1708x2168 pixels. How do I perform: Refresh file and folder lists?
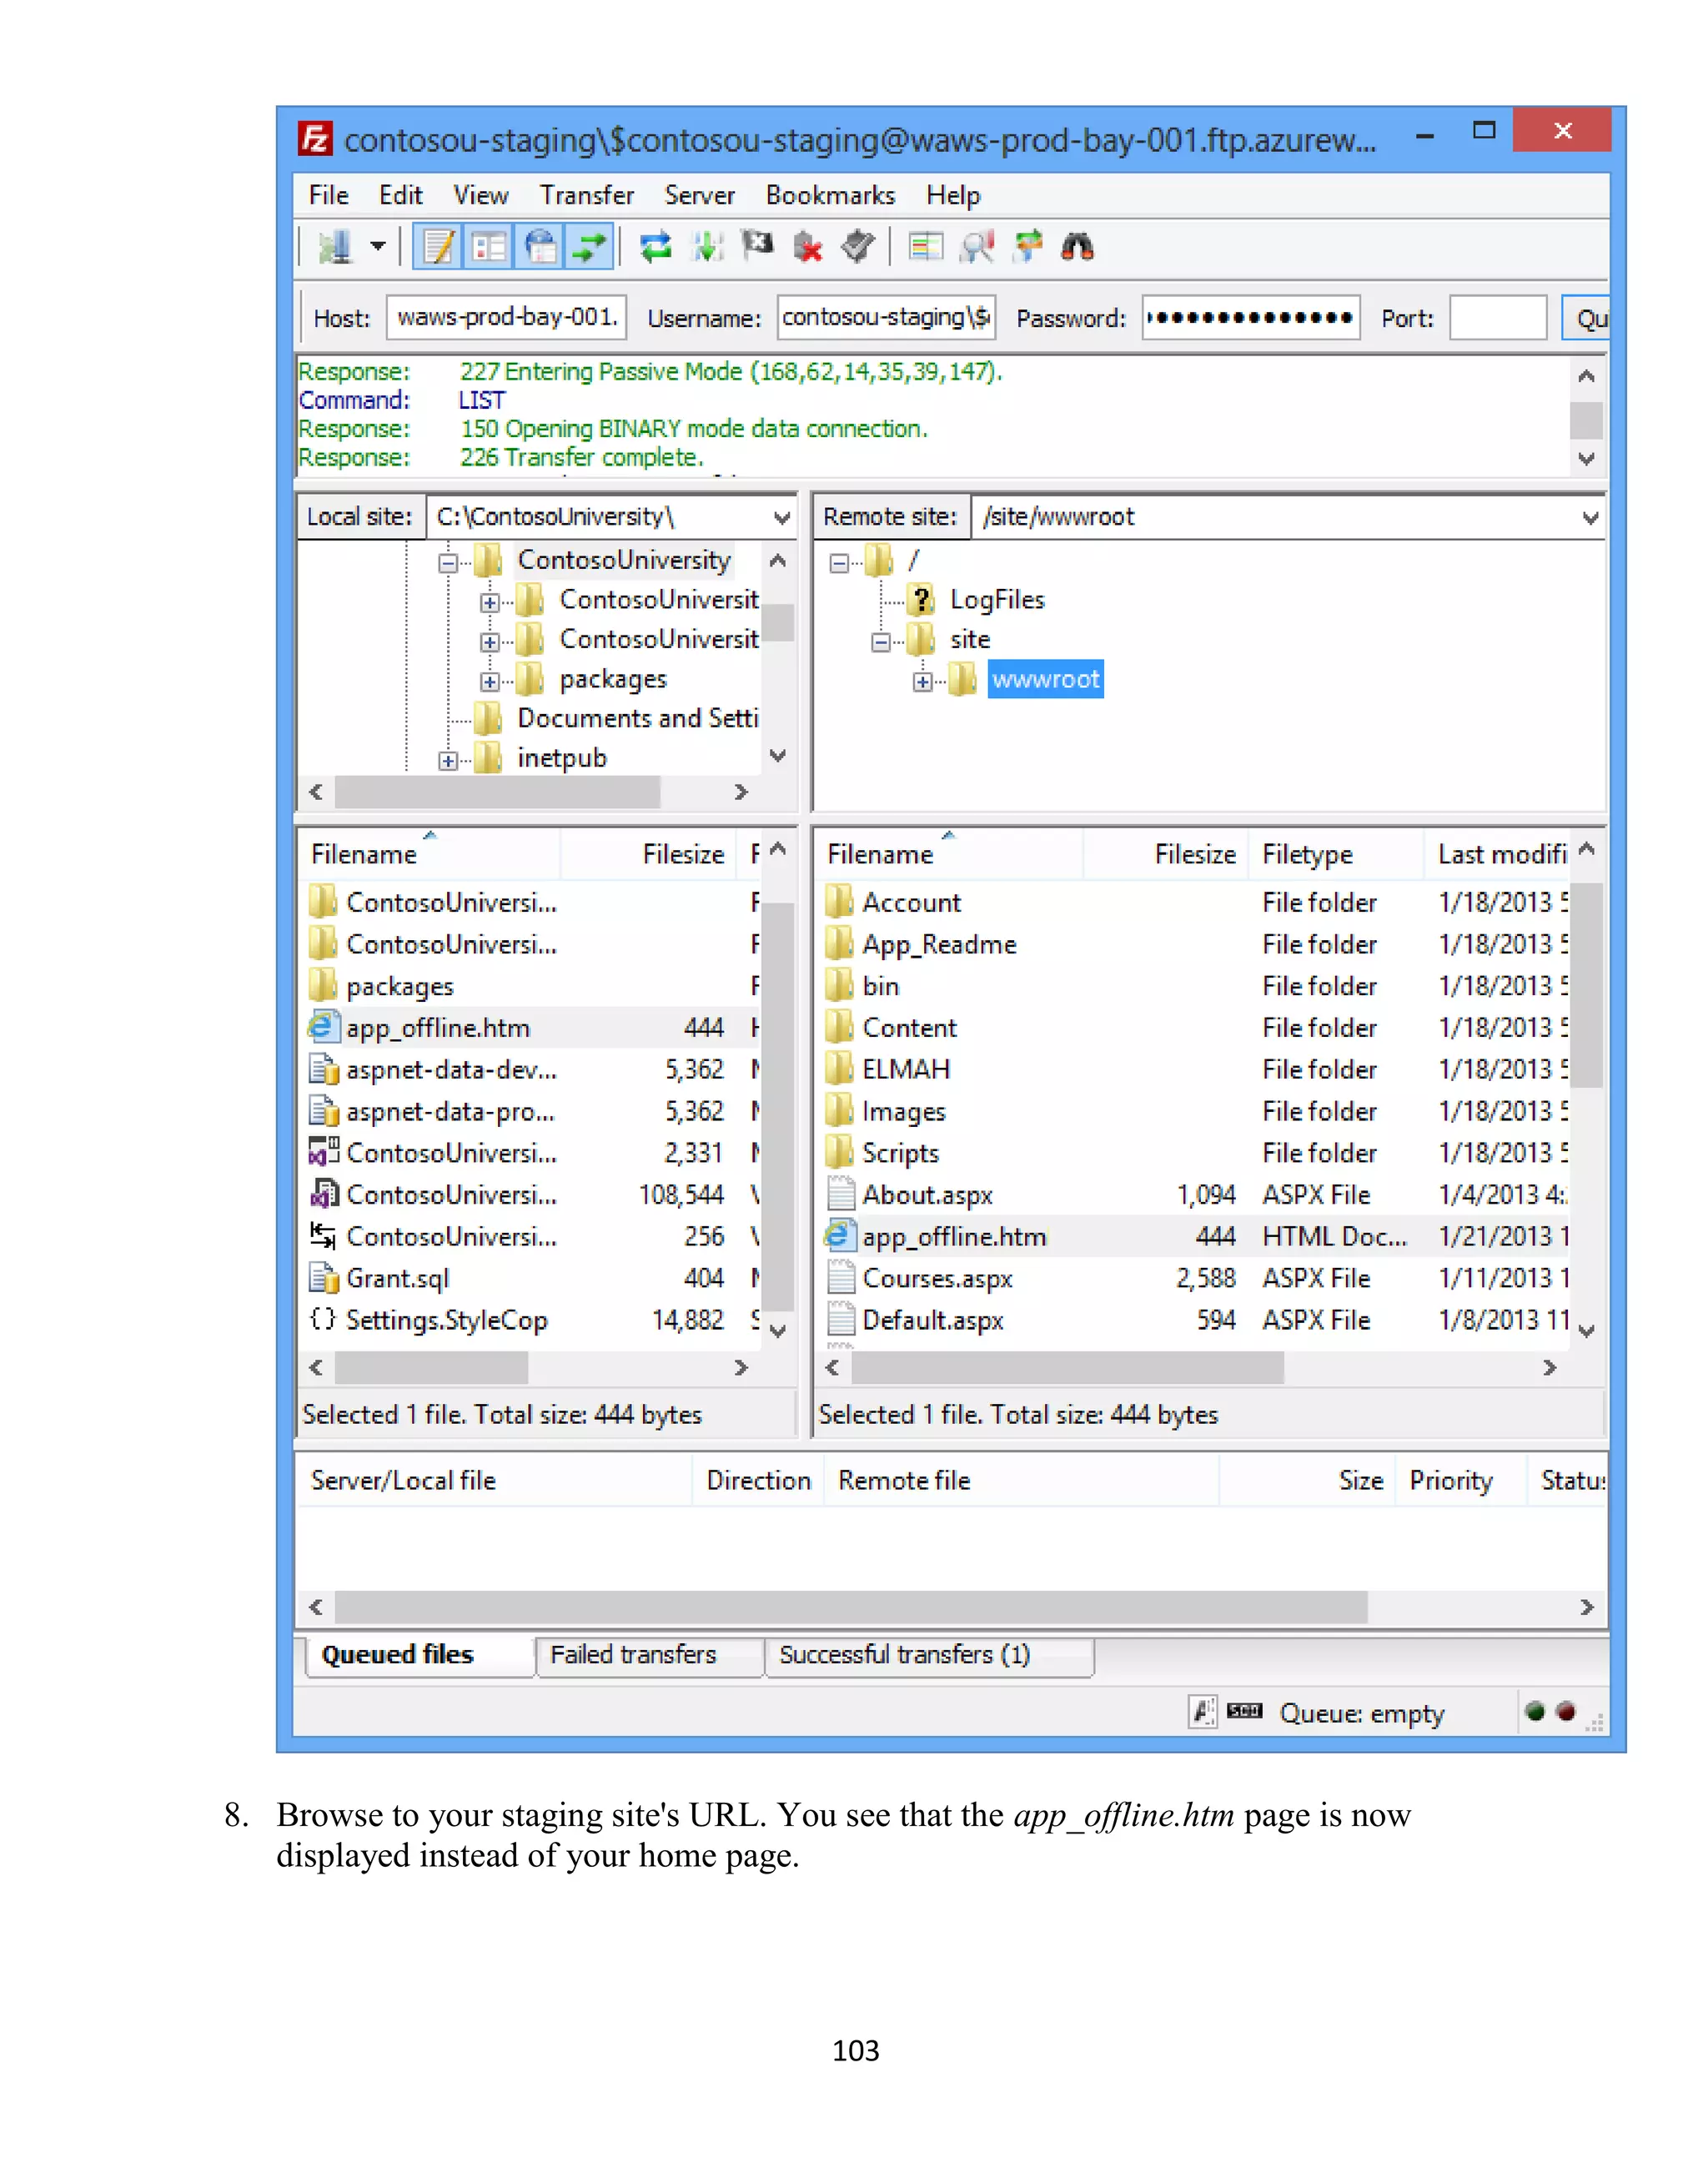tap(656, 246)
